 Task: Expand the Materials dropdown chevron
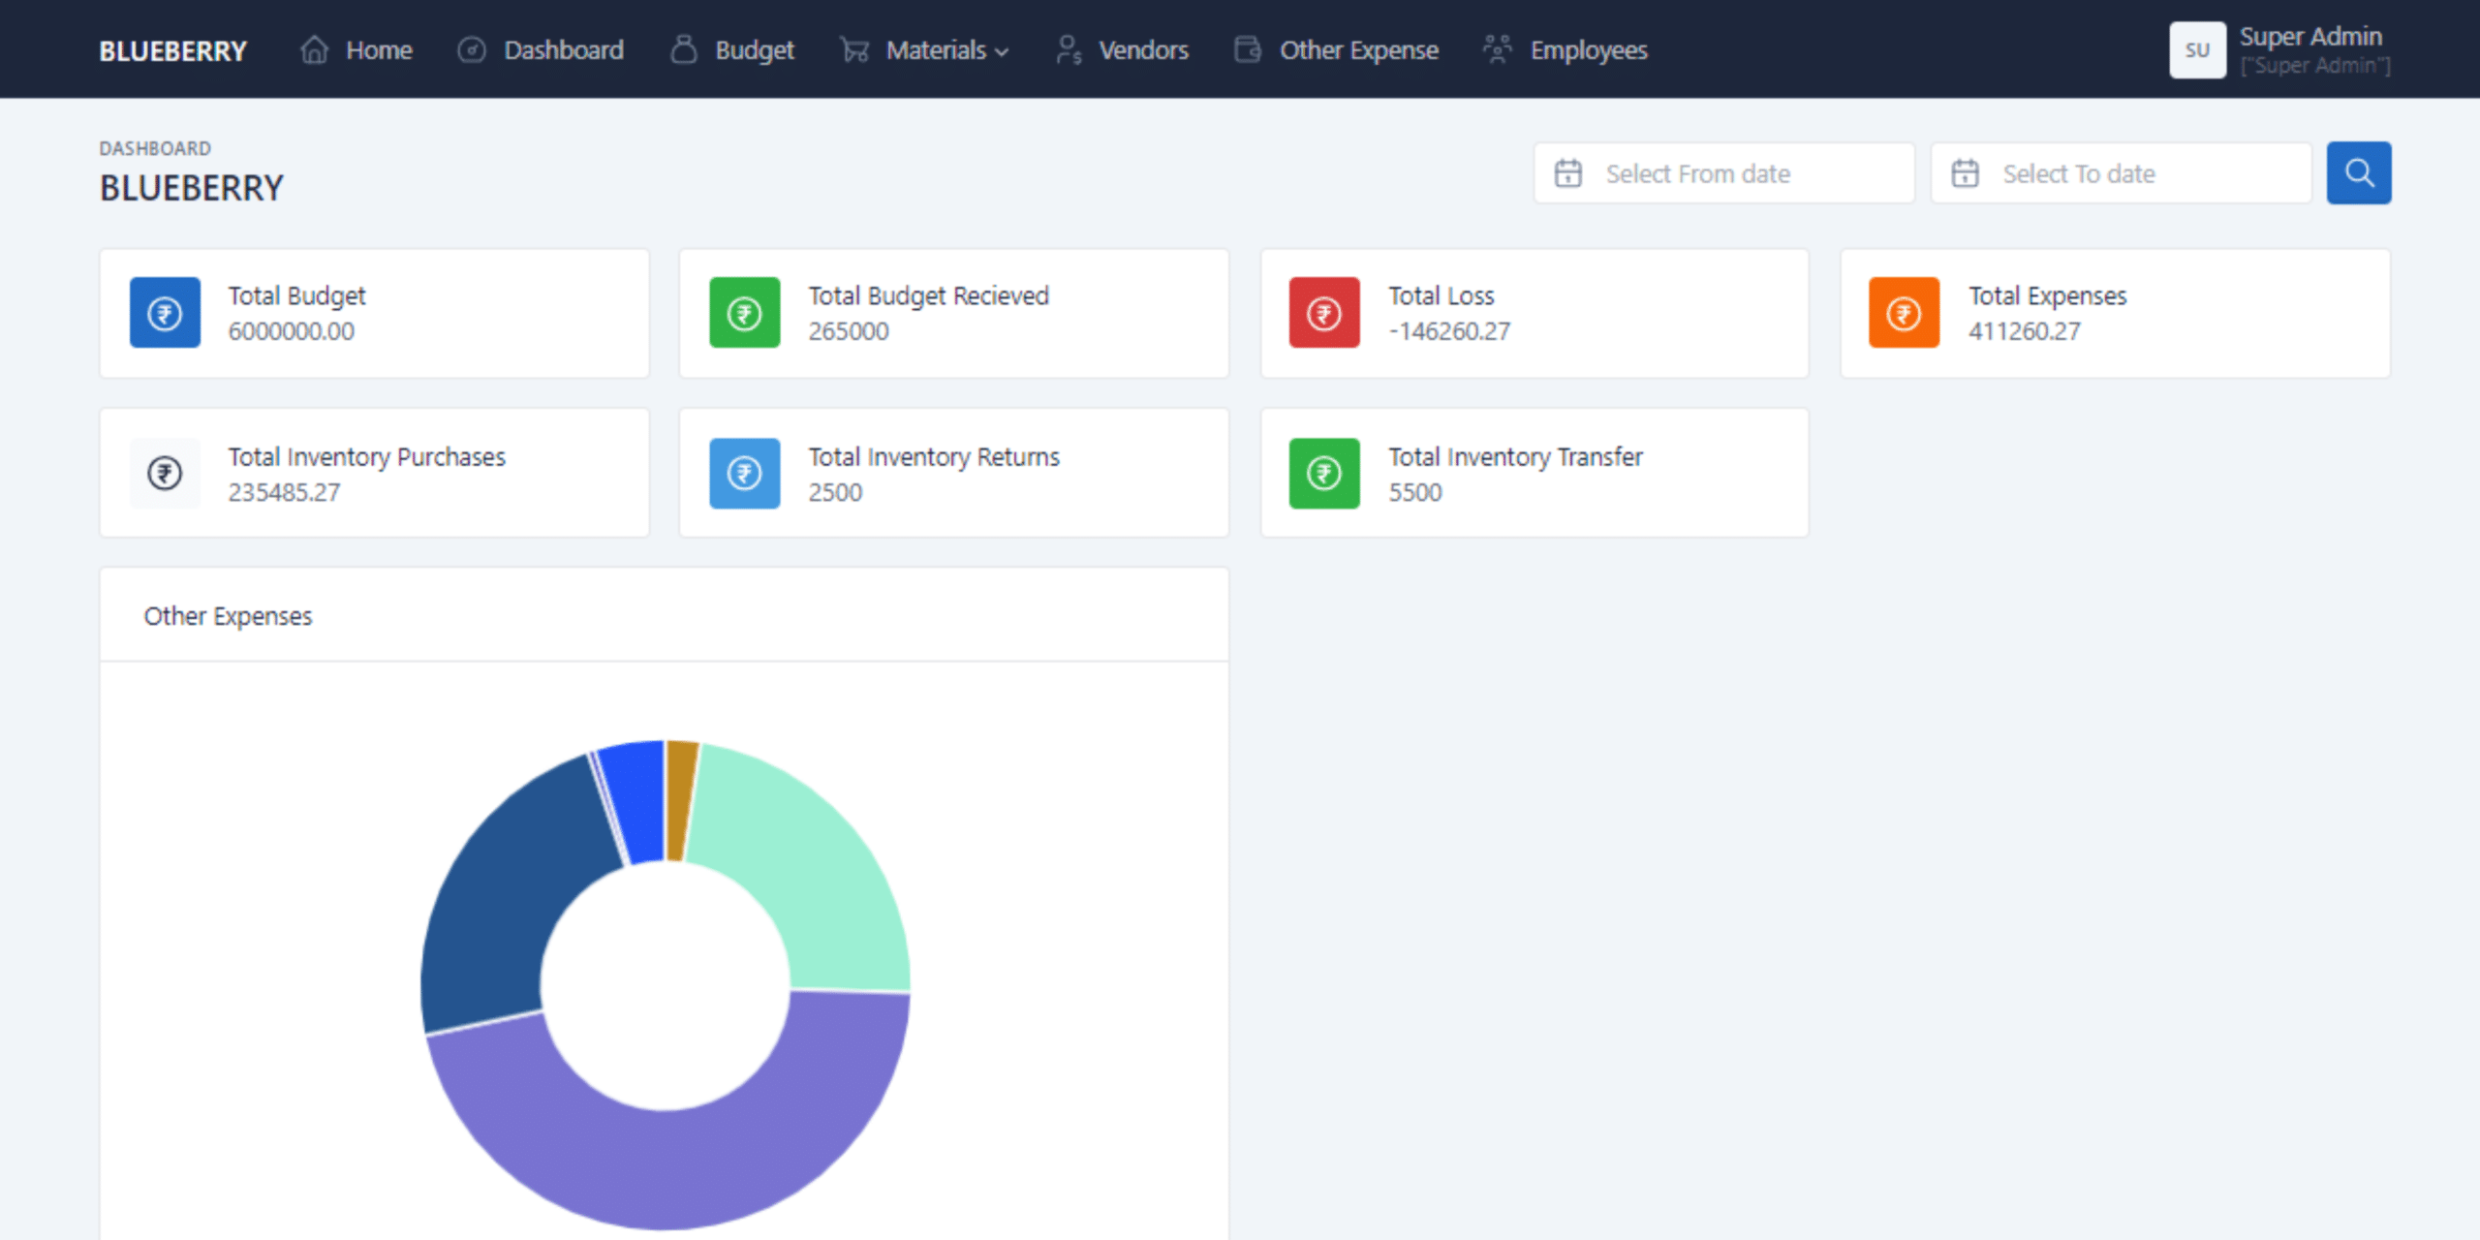[1002, 52]
